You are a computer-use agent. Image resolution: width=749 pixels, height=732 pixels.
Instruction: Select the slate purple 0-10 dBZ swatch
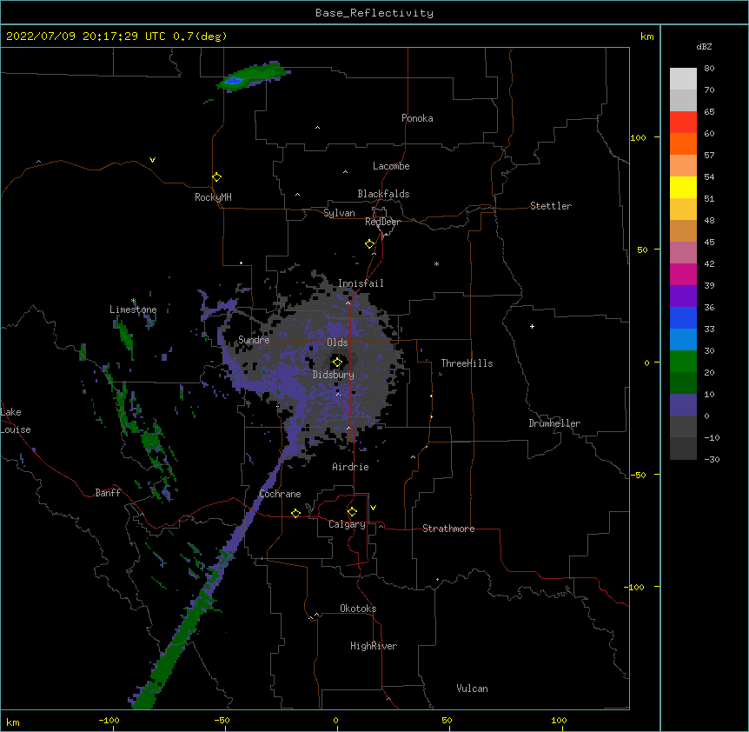(x=683, y=405)
